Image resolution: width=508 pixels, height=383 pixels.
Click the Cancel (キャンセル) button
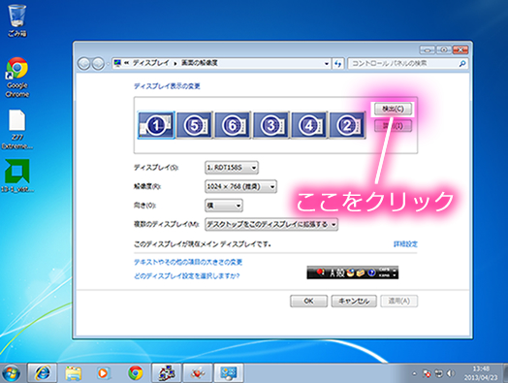pyautogui.click(x=354, y=301)
